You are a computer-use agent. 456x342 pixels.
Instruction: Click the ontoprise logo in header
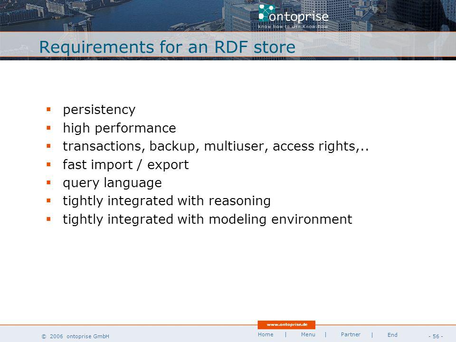294,13
